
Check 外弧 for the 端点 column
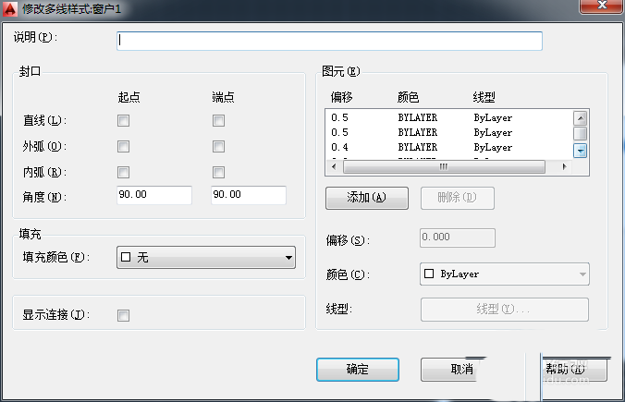(x=218, y=146)
